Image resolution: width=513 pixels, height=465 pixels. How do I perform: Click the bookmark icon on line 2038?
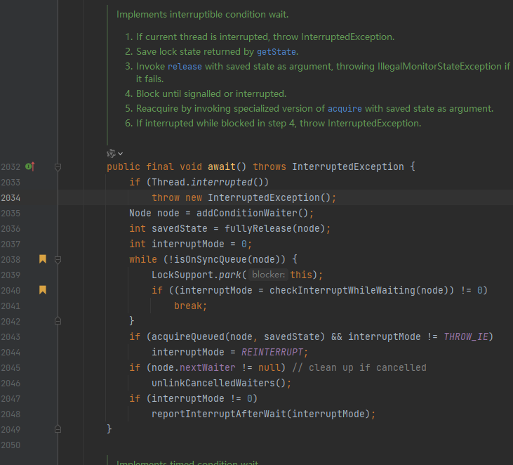[43, 259]
